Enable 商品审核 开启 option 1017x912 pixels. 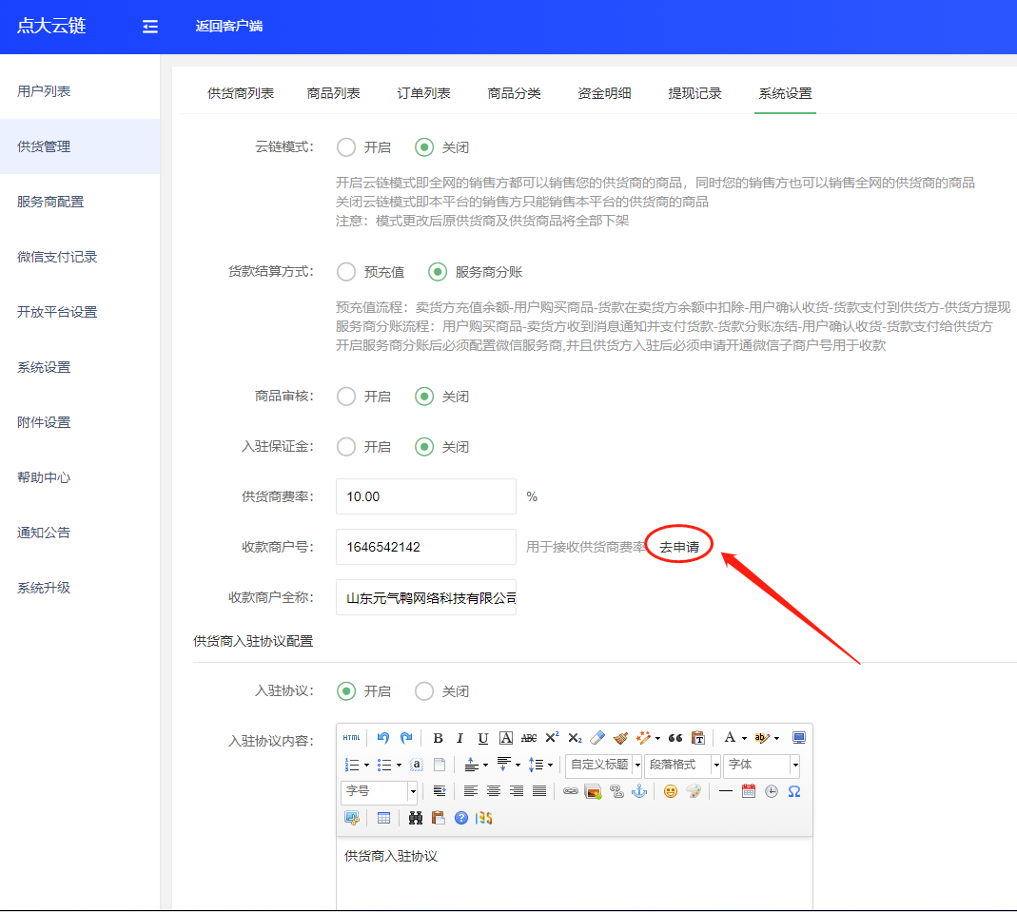(346, 396)
